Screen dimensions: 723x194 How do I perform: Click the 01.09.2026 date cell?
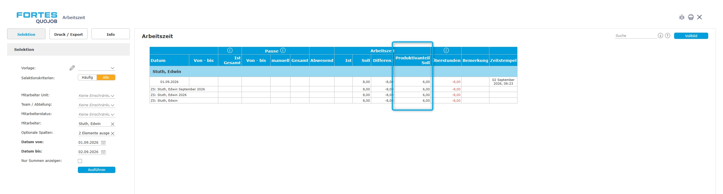[x=169, y=82]
